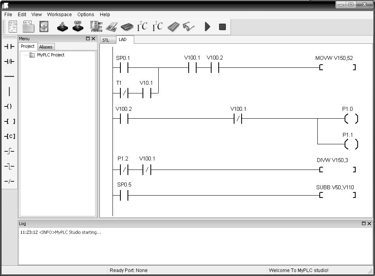Open the Options menu

pos(86,14)
